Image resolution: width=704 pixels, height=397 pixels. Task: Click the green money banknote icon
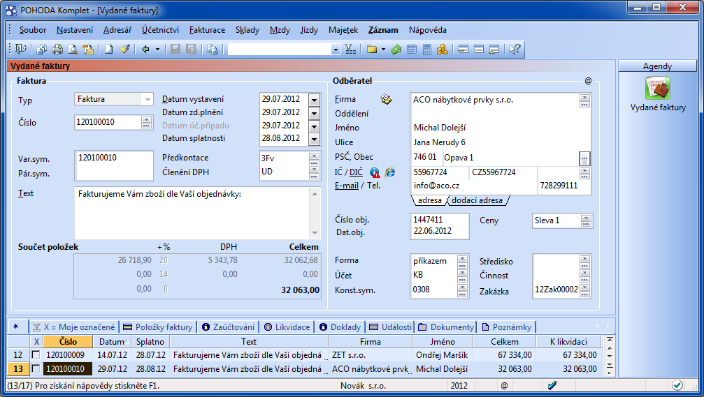[x=396, y=49]
